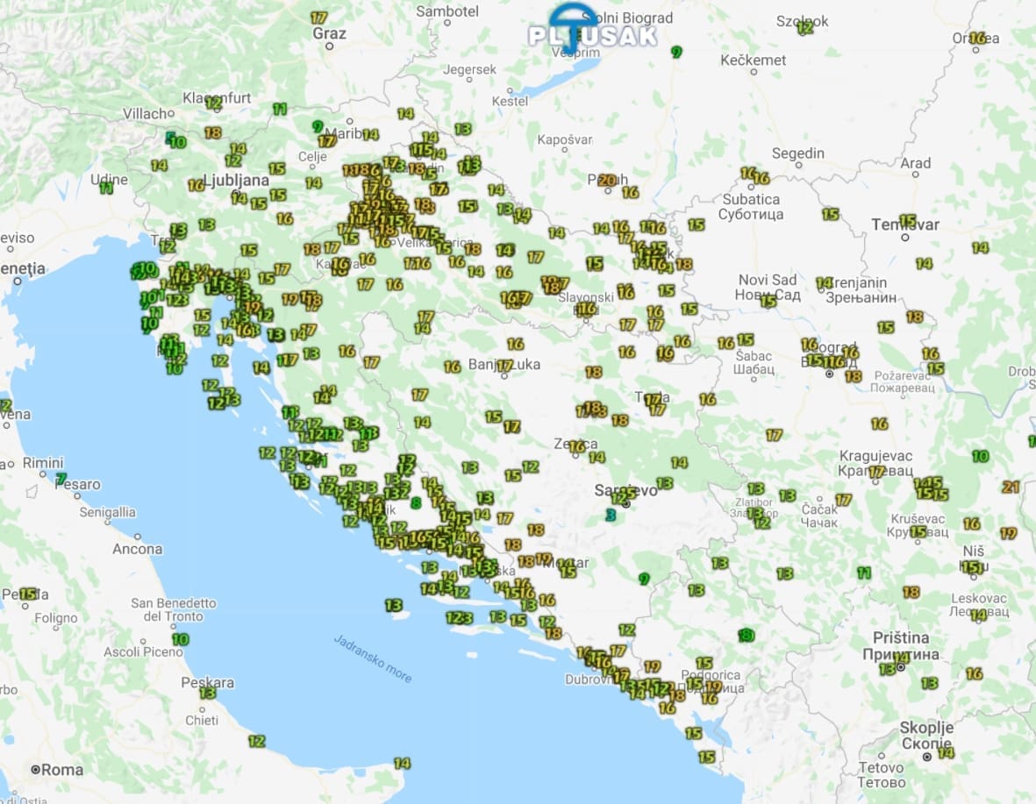The width and height of the screenshot is (1036, 804).
Task: Select the 11 marker near Udine
Action: point(107,188)
